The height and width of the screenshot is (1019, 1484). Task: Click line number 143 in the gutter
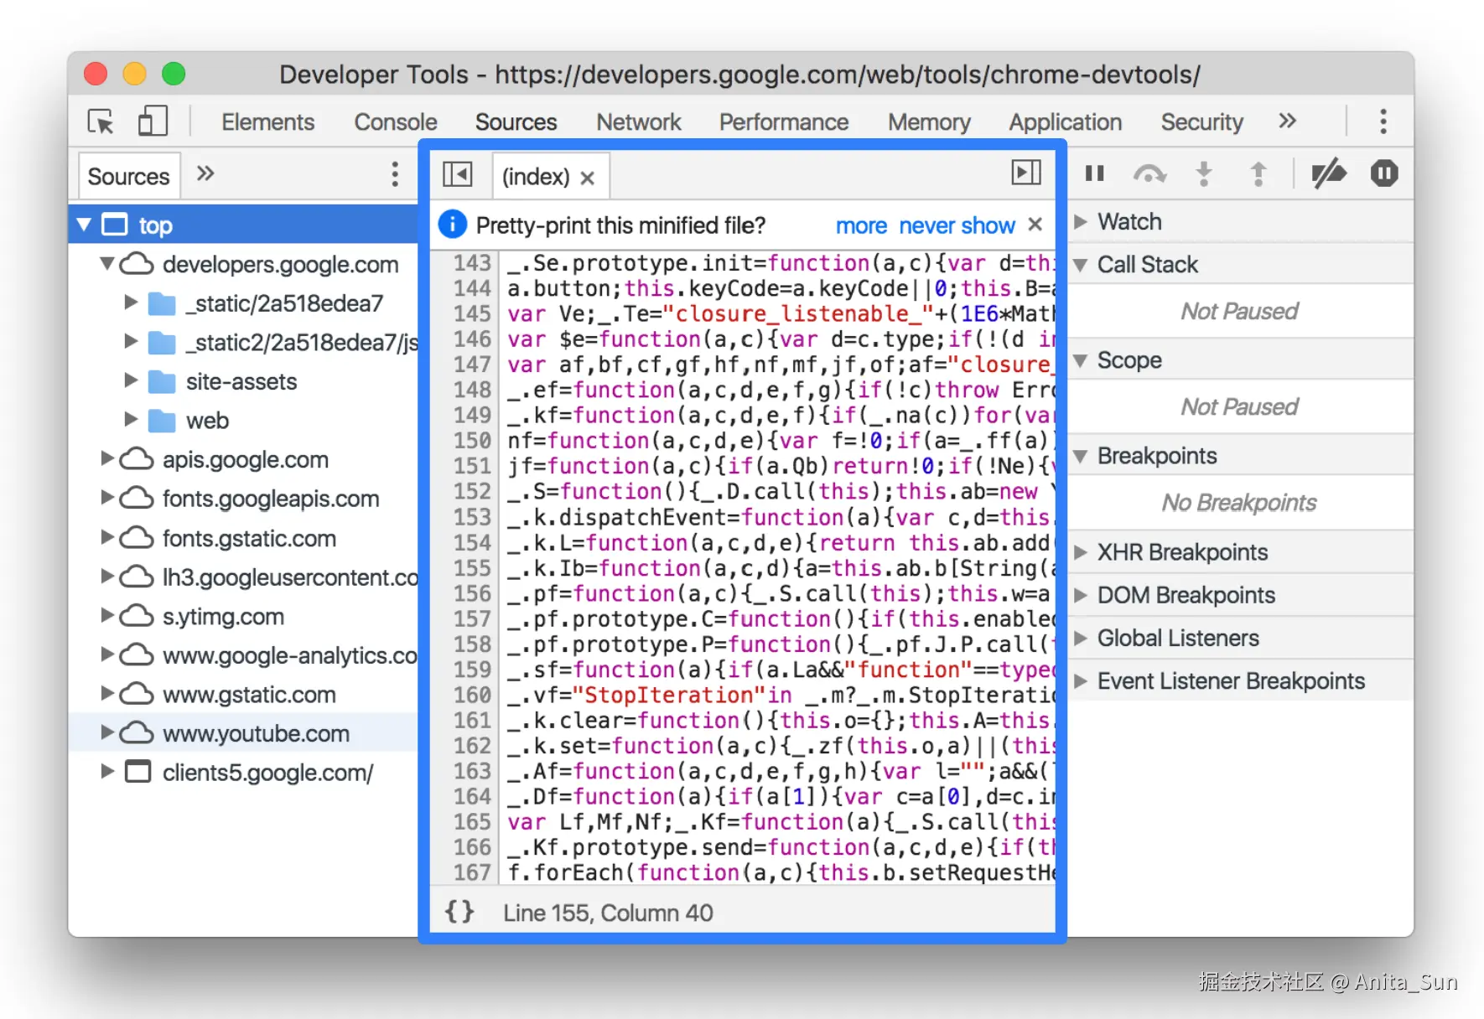pos(472,263)
